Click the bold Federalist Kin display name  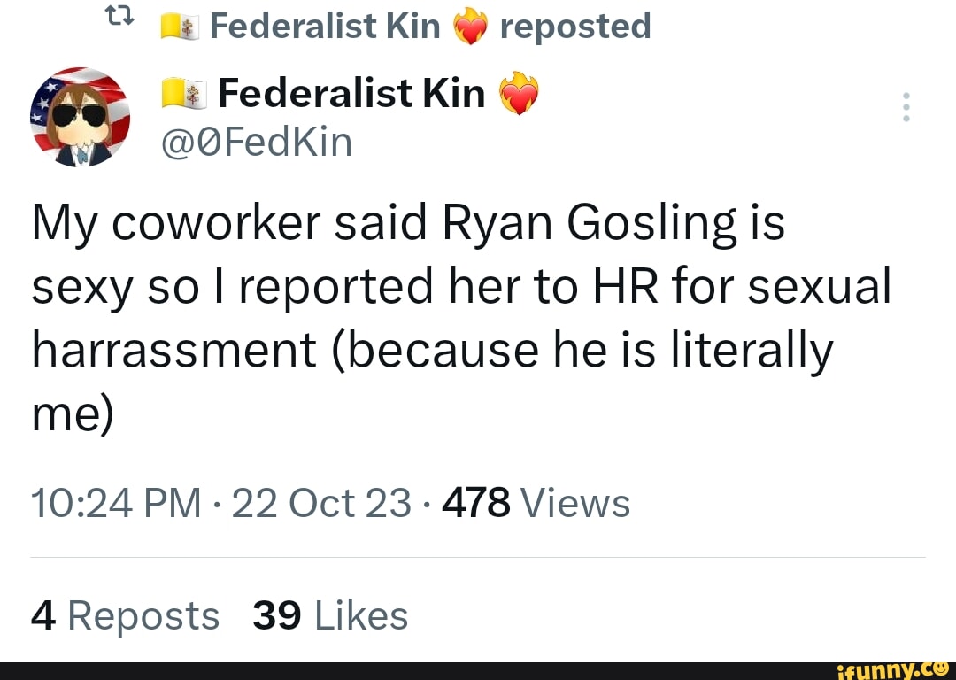coord(351,92)
